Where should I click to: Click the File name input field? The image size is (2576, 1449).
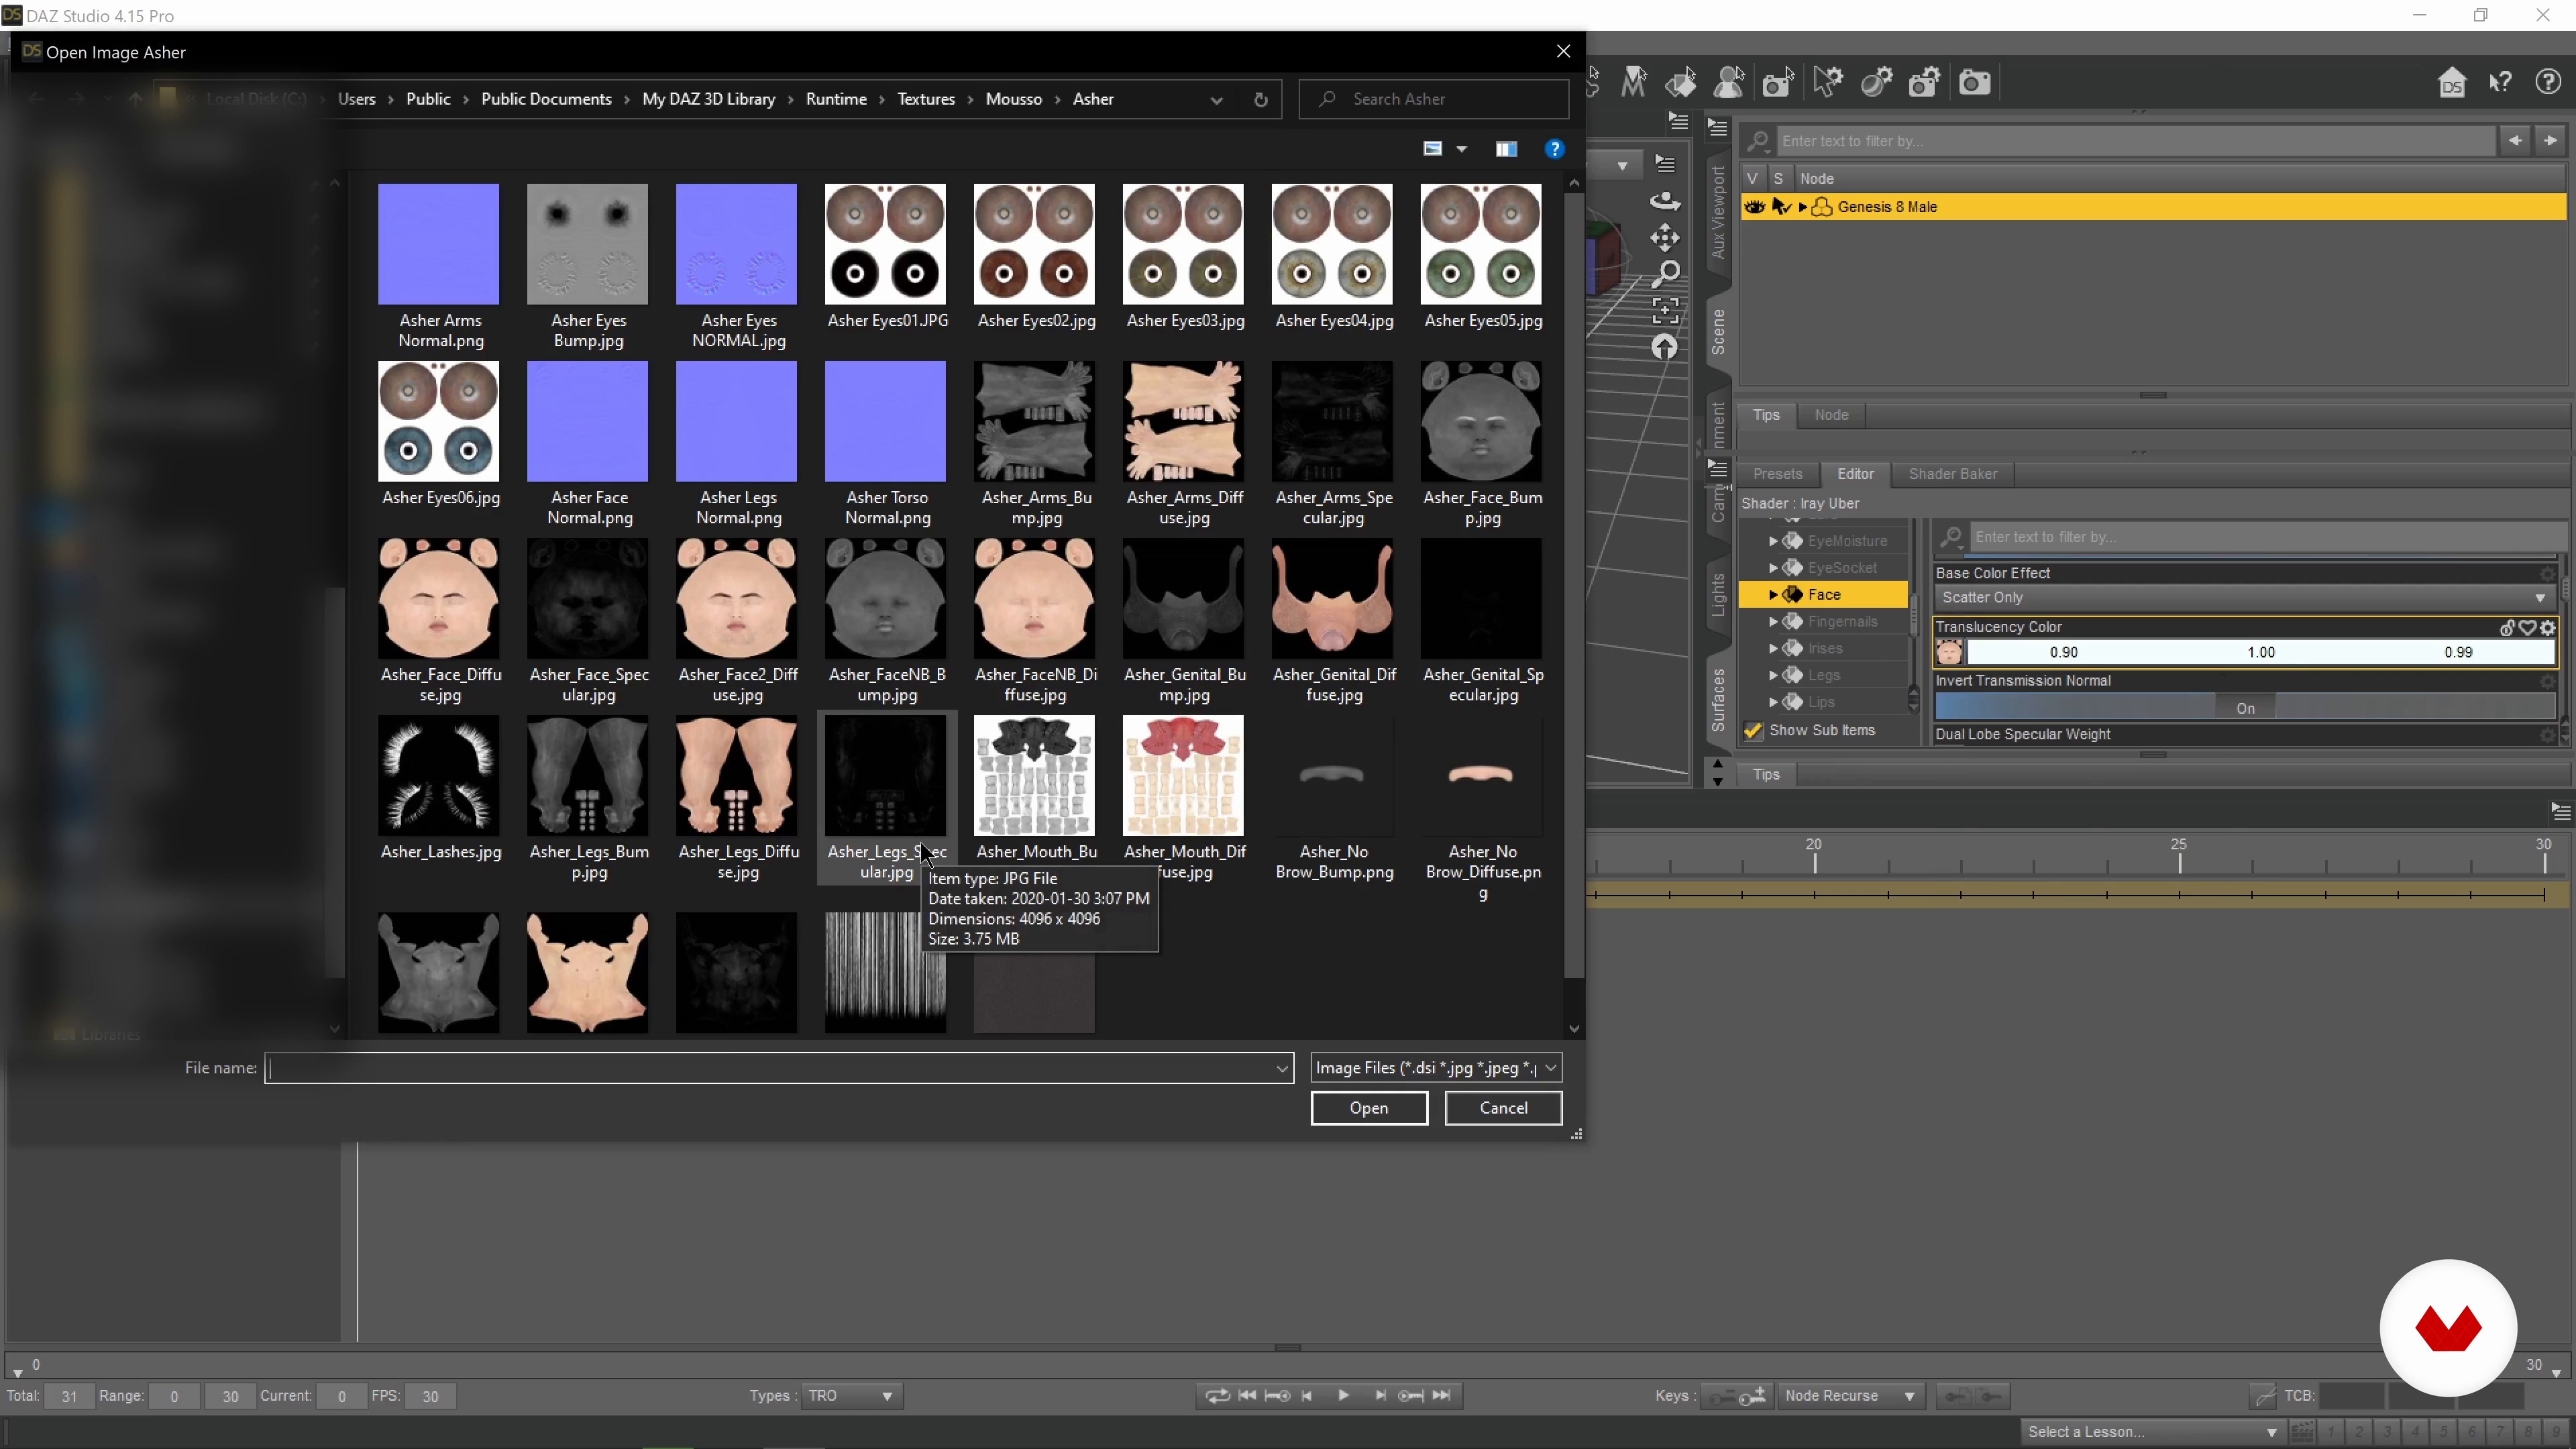779,1068
